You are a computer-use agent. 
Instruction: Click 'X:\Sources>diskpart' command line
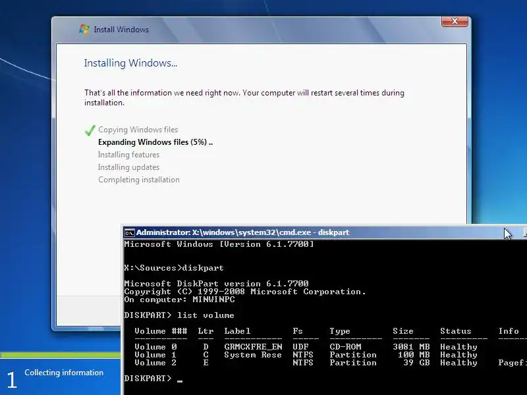[x=174, y=268]
